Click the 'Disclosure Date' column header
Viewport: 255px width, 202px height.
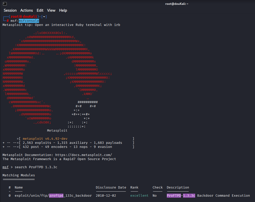point(111,187)
